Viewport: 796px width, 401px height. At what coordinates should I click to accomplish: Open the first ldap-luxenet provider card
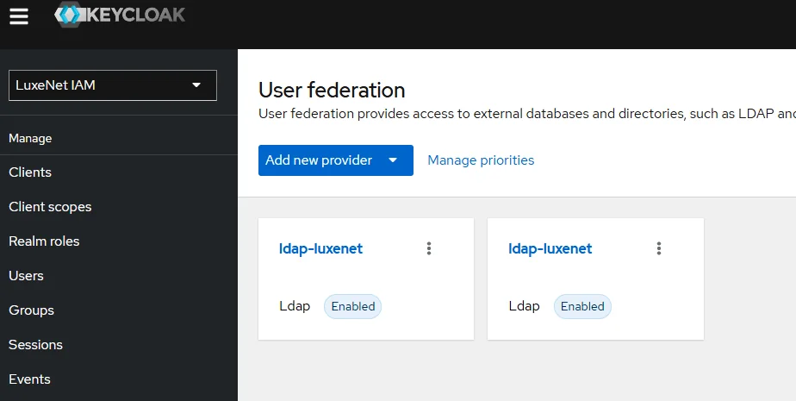tap(320, 248)
